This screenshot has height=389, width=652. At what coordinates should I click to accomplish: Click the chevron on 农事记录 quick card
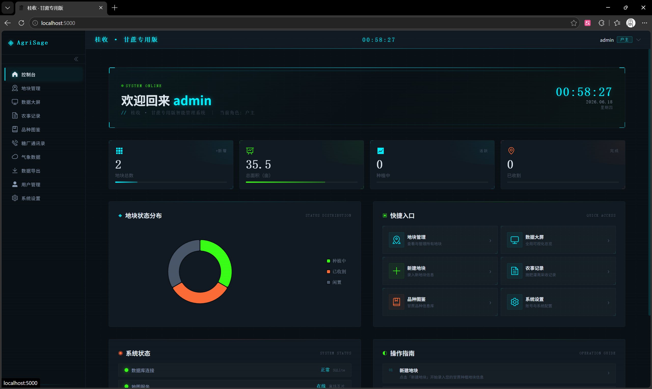pos(608,272)
